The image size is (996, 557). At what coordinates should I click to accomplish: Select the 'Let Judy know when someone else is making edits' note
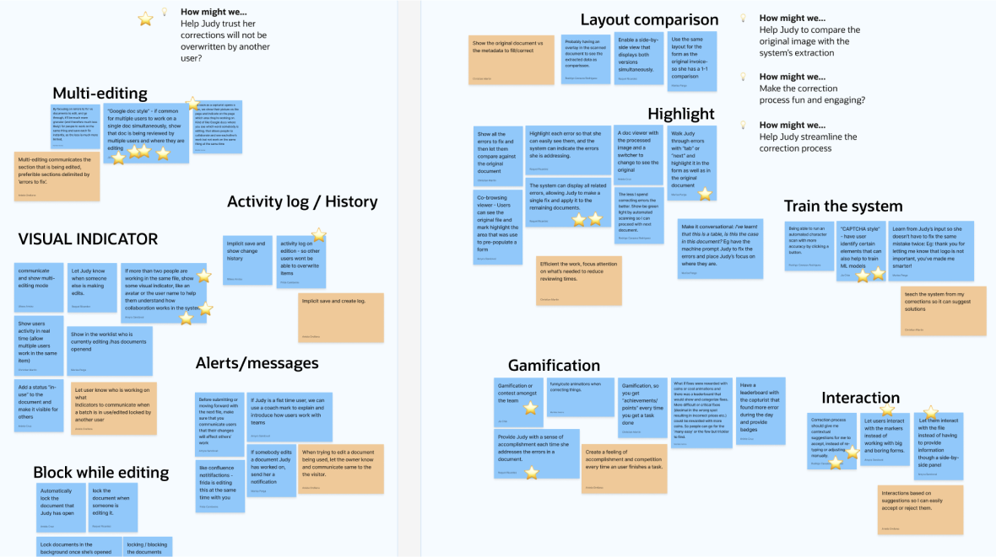pyautogui.click(x=93, y=287)
